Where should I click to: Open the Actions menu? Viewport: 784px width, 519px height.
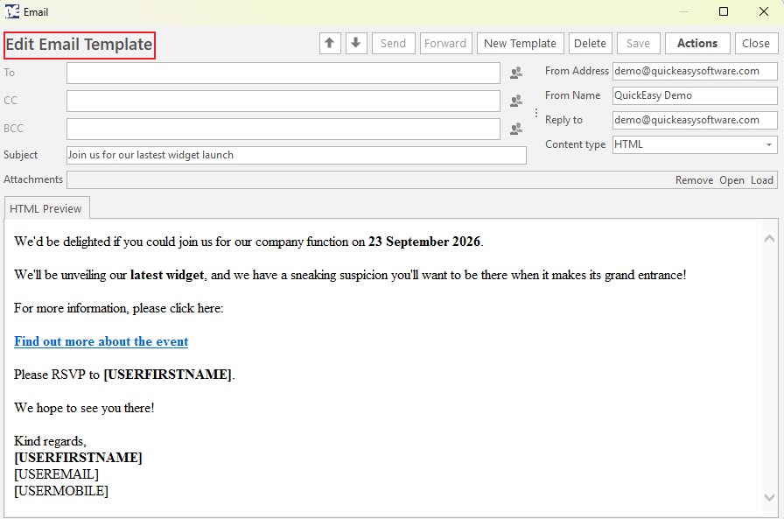pyautogui.click(x=697, y=44)
